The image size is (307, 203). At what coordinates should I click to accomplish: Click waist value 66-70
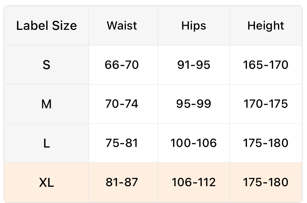coord(122,65)
